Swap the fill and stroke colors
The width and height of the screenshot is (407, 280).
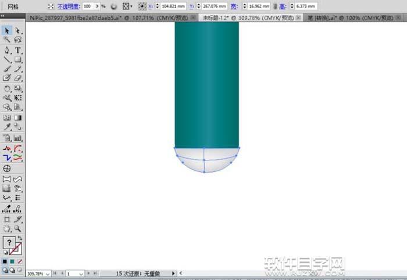click(x=20, y=239)
